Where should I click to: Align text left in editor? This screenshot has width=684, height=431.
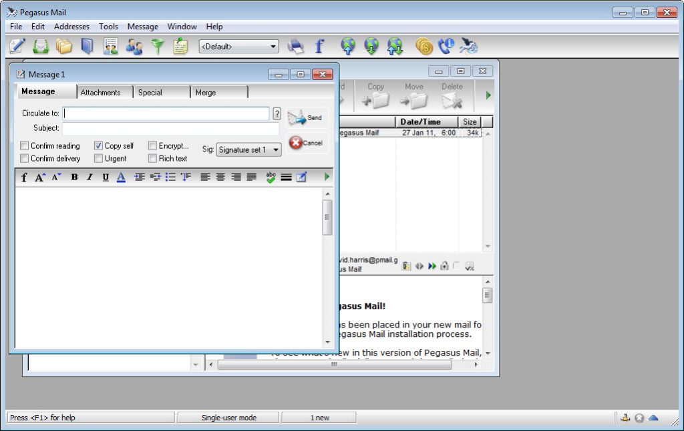pyautogui.click(x=205, y=177)
